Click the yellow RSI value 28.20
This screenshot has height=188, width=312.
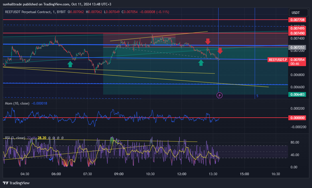(42, 138)
